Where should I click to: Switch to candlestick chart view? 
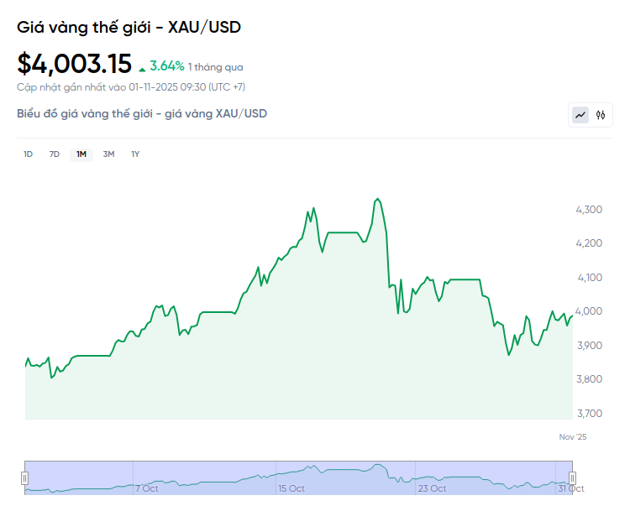pos(601,115)
